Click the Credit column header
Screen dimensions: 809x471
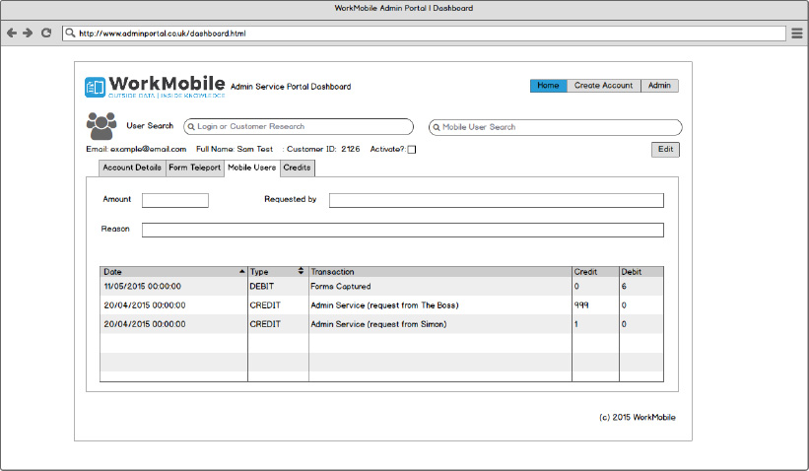(x=595, y=271)
